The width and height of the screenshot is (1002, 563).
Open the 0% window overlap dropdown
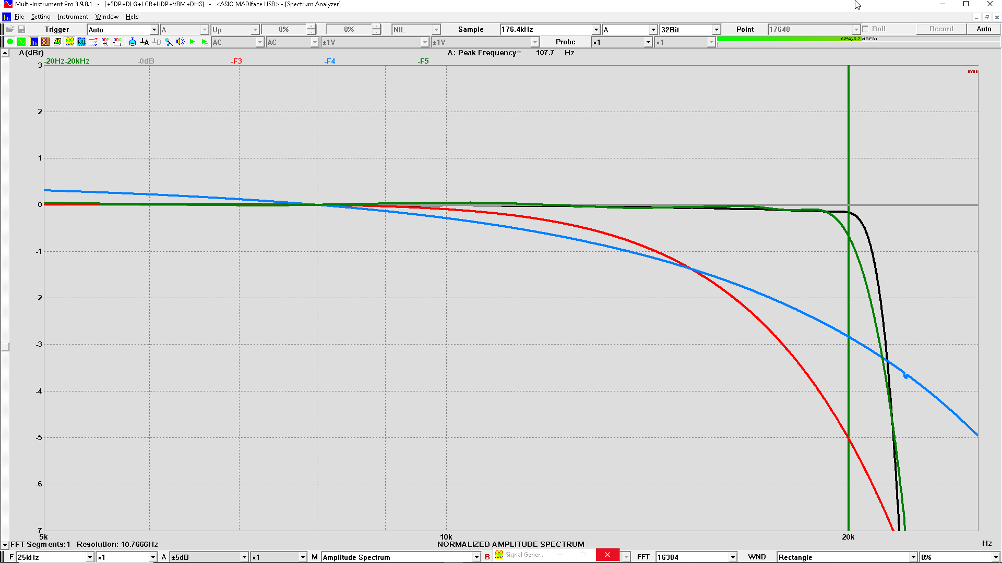pyautogui.click(x=960, y=557)
